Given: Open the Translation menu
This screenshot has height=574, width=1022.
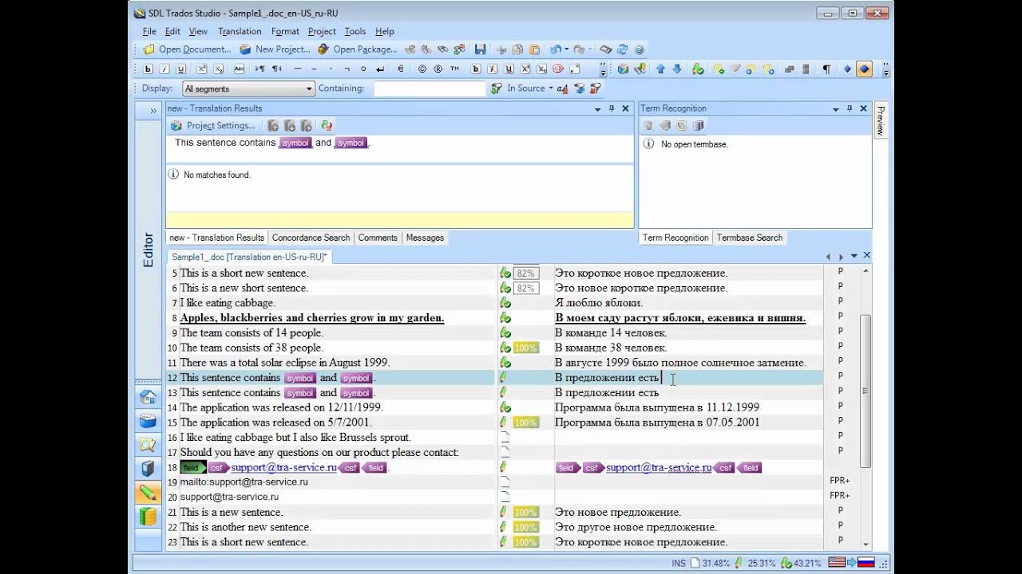Looking at the screenshot, I should pyautogui.click(x=240, y=31).
